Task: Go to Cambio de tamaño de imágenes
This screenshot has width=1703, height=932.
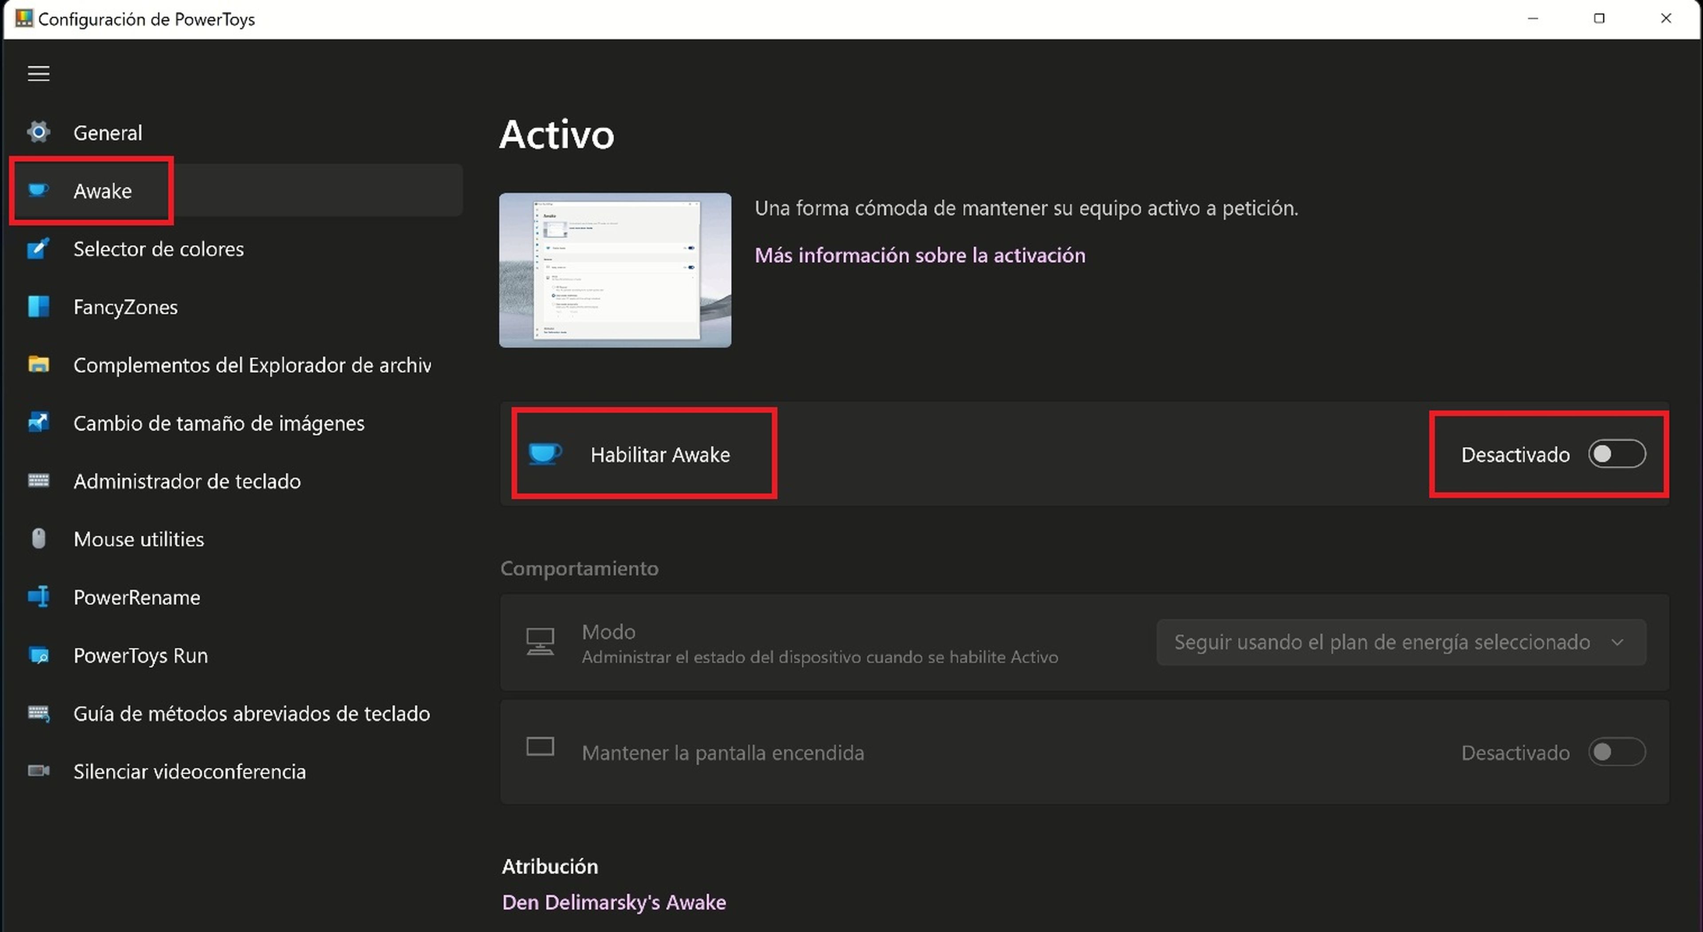Action: tap(218, 423)
